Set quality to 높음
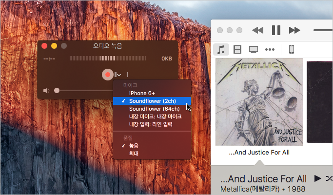The width and height of the screenshot is (333, 195). (152, 146)
